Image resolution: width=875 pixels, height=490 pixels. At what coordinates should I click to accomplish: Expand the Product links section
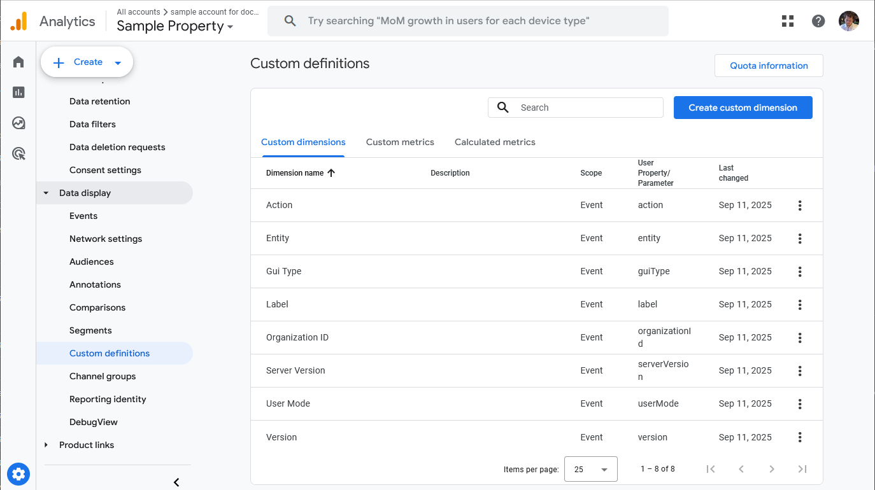pos(46,445)
